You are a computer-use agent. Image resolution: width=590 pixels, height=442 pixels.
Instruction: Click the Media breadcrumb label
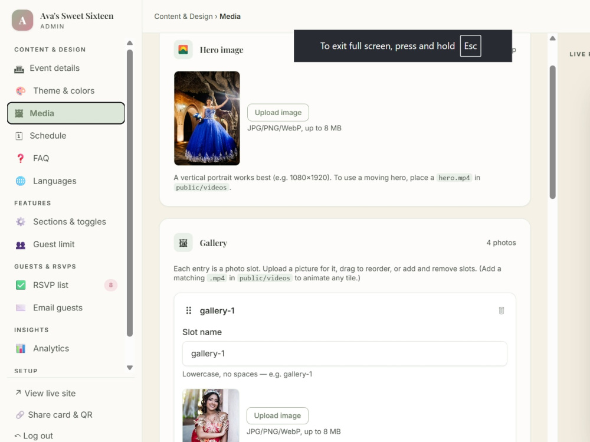(x=230, y=17)
